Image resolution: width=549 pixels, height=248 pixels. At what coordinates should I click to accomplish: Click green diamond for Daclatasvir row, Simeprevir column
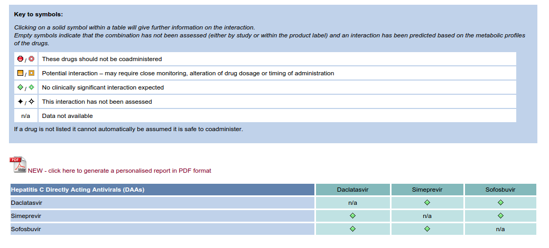[x=427, y=202]
